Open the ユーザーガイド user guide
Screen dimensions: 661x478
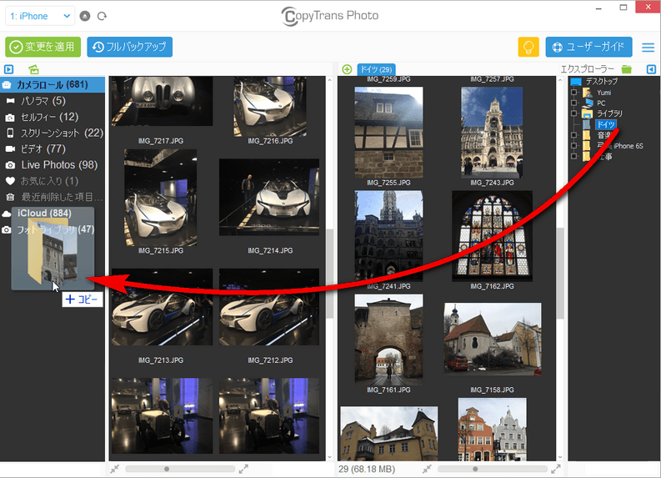click(x=589, y=47)
